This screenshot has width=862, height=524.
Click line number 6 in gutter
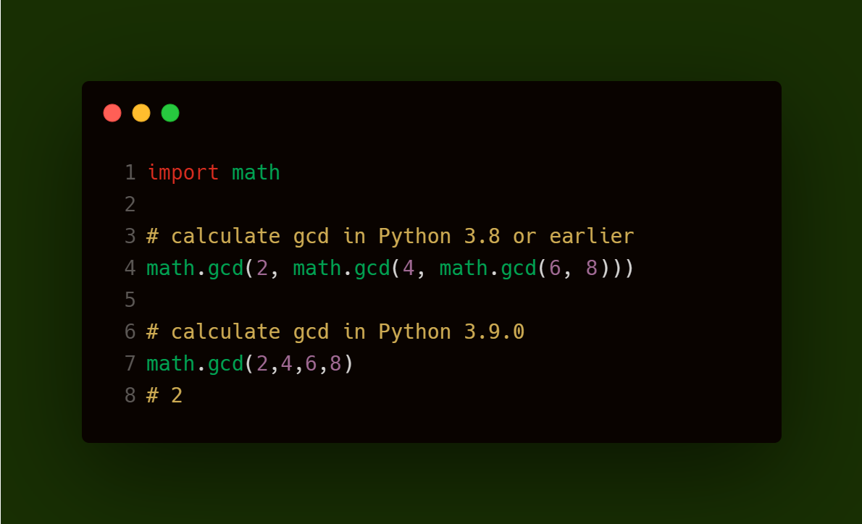coord(130,332)
